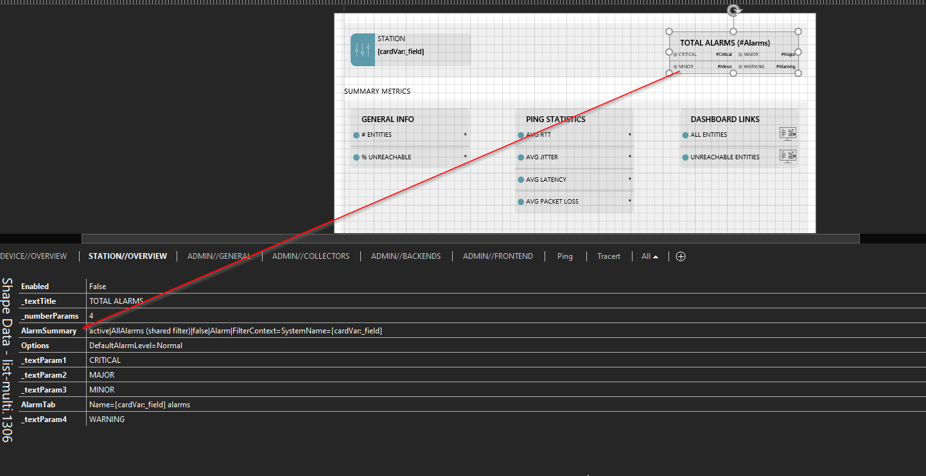Open the DEVICE//OVERVIEW tab
This screenshot has width=926, height=476.
point(33,256)
